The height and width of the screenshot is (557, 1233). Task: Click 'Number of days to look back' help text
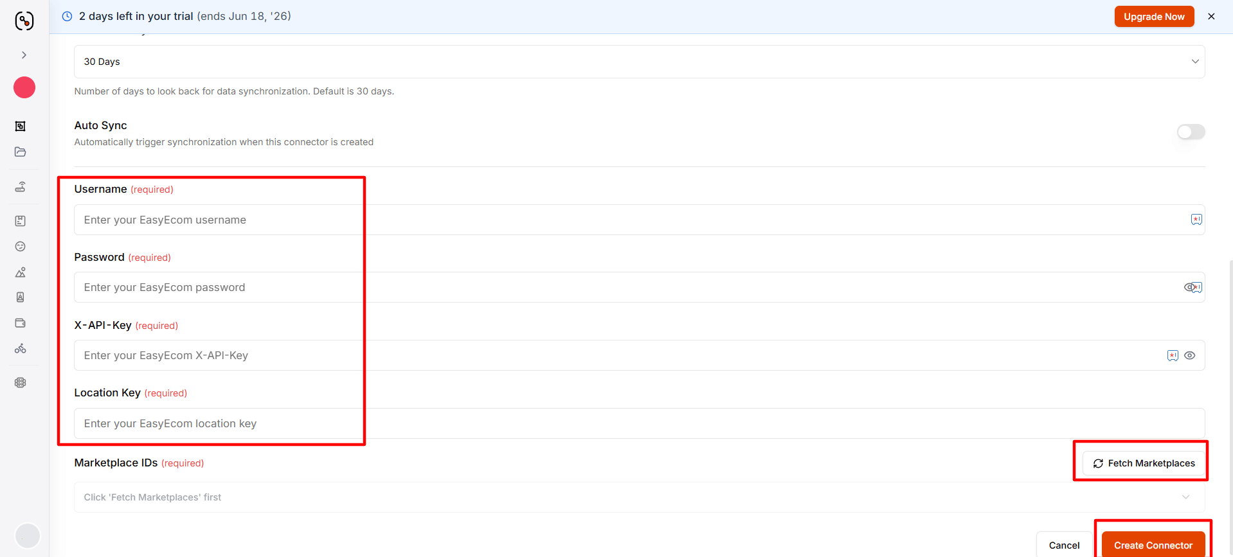coord(234,91)
